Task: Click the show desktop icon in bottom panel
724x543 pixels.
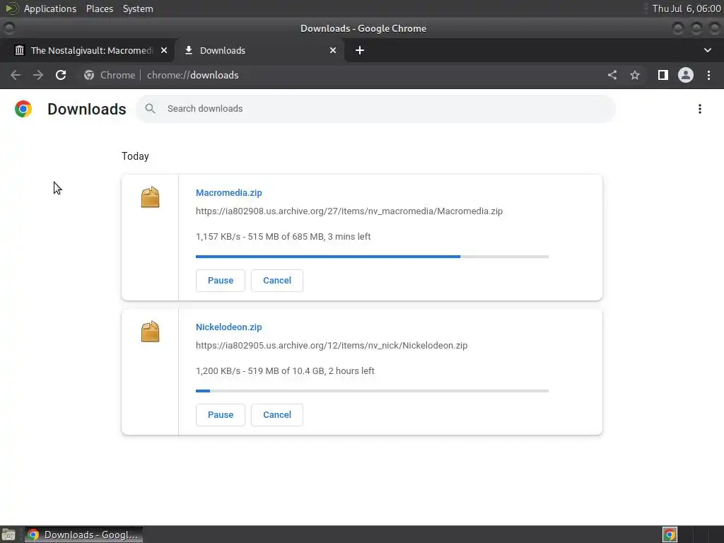Action: [x=8, y=535]
